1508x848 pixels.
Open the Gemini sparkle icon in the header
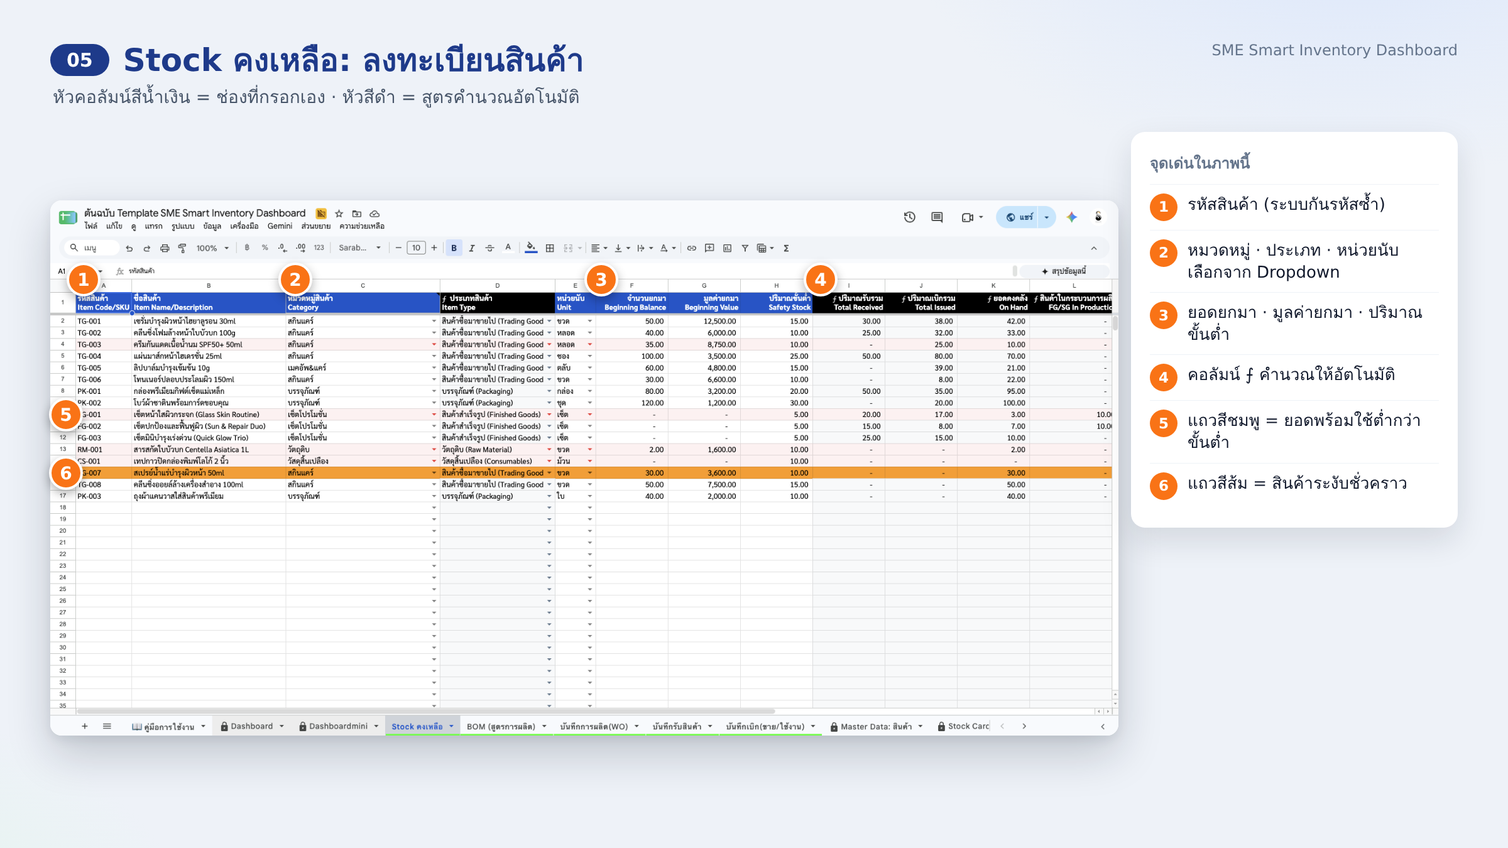click(x=1072, y=217)
